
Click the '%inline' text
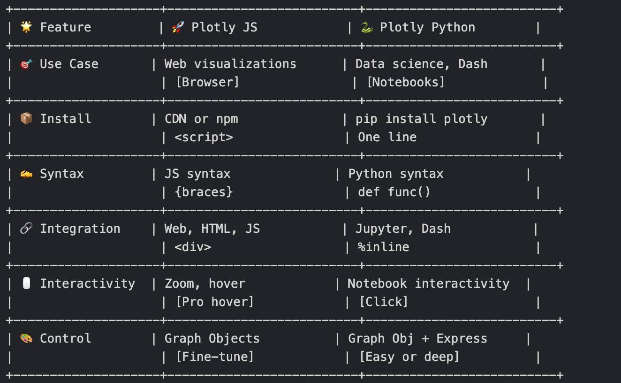point(384,247)
